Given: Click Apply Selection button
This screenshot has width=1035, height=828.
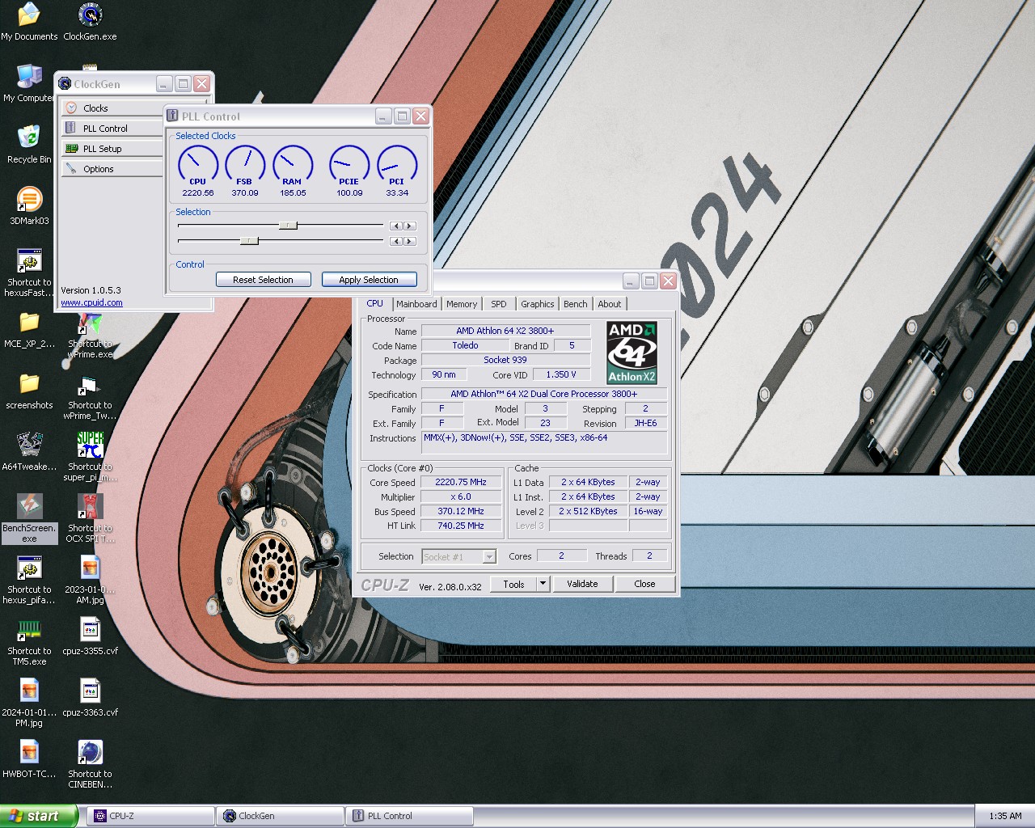Looking at the screenshot, I should click(x=369, y=280).
